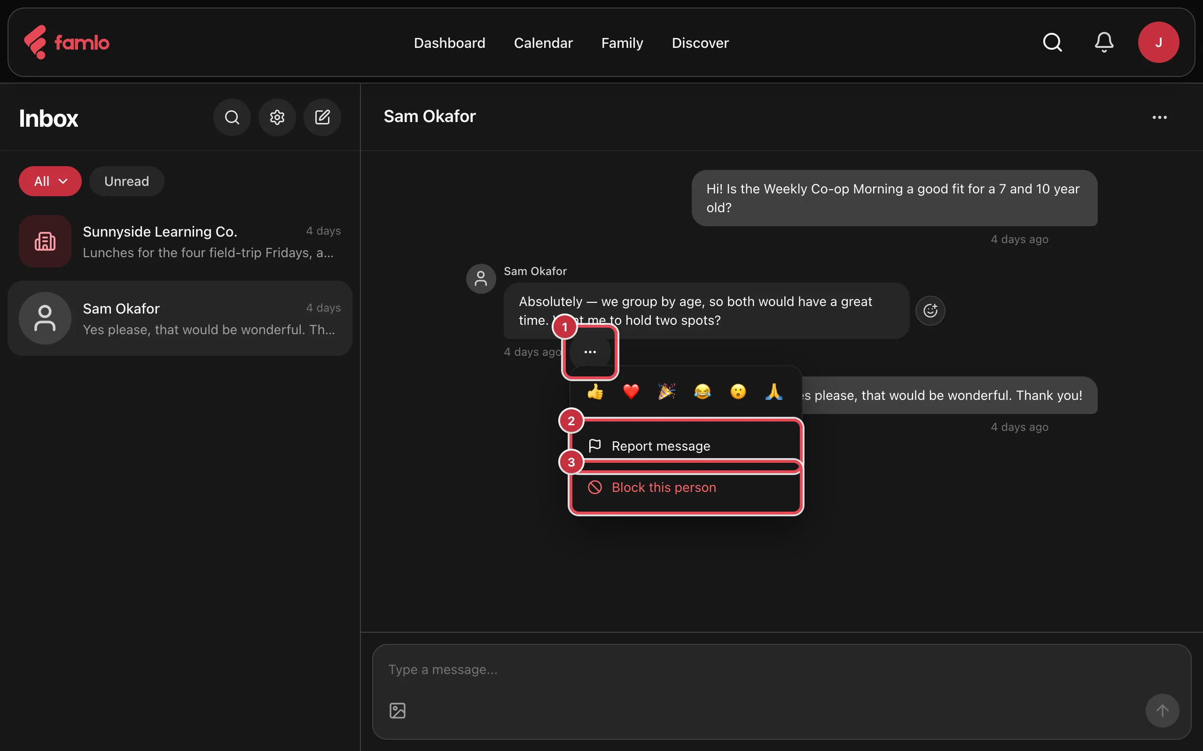This screenshot has height=751, width=1203.
Task: Filter inbox by Unread
Action: click(x=127, y=181)
